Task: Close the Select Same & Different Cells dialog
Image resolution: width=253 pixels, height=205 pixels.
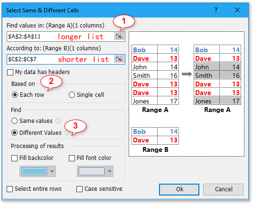Action: (x=237, y=10)
